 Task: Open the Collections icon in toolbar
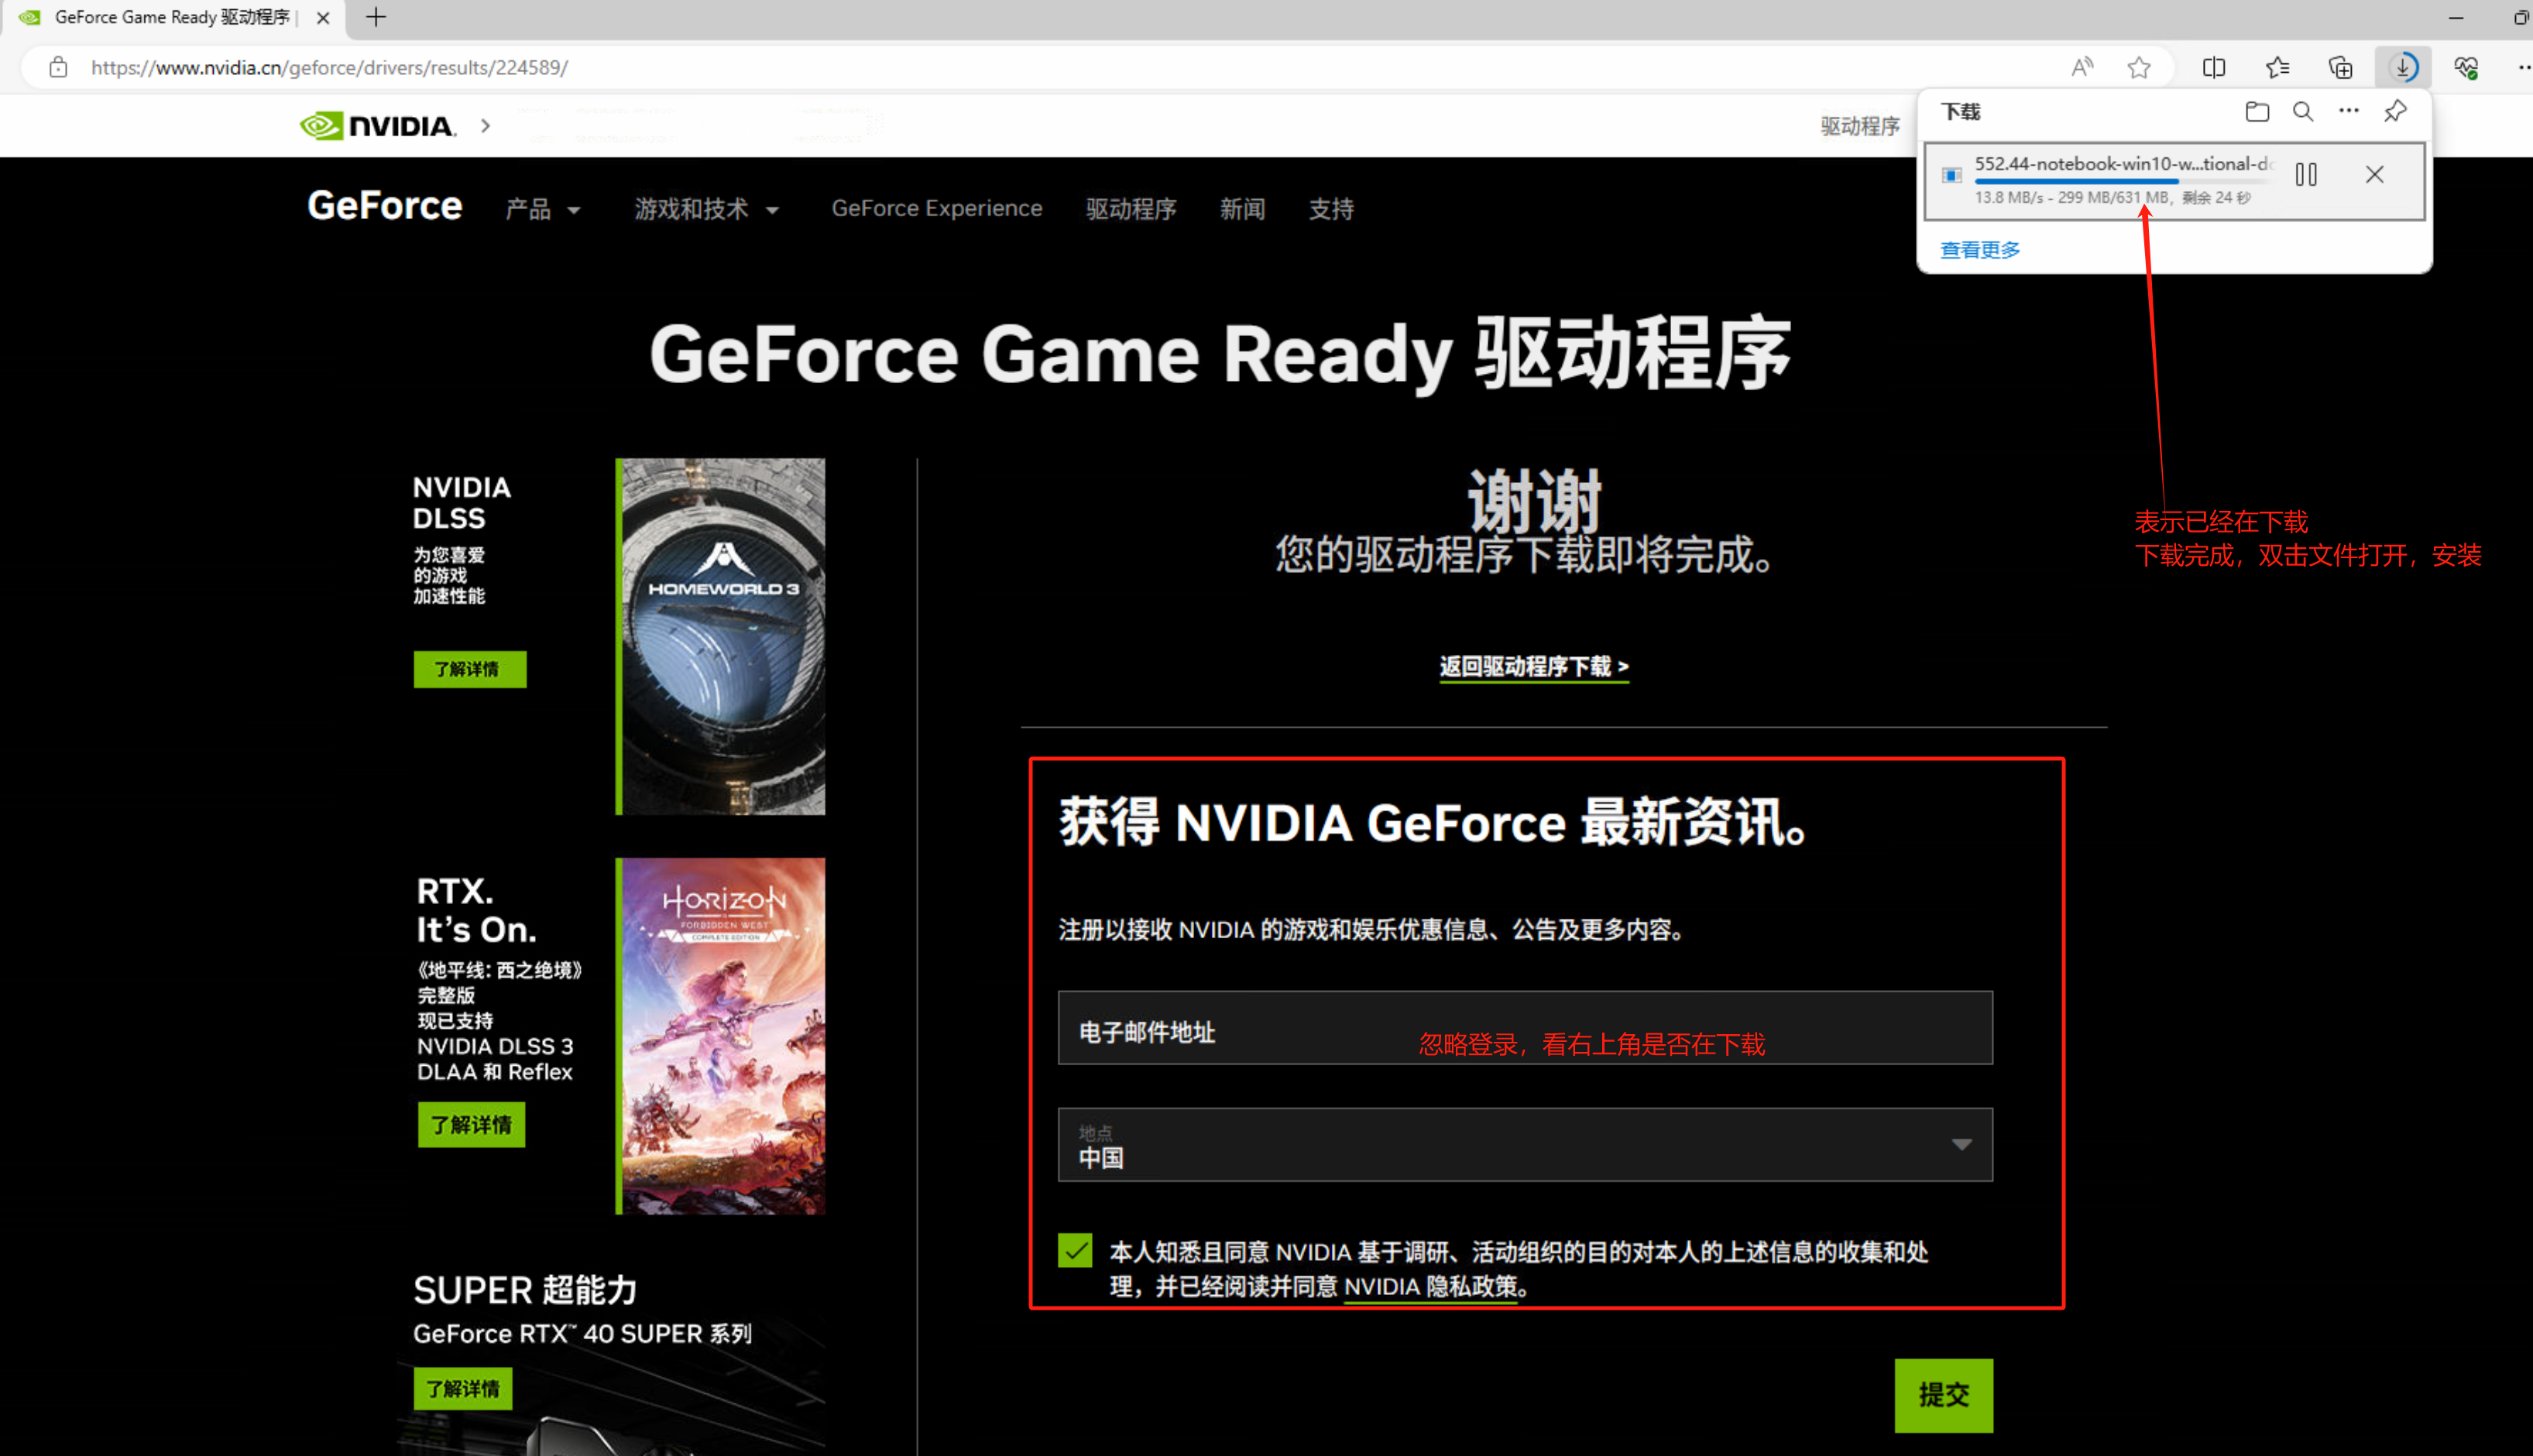[2341, 67]
